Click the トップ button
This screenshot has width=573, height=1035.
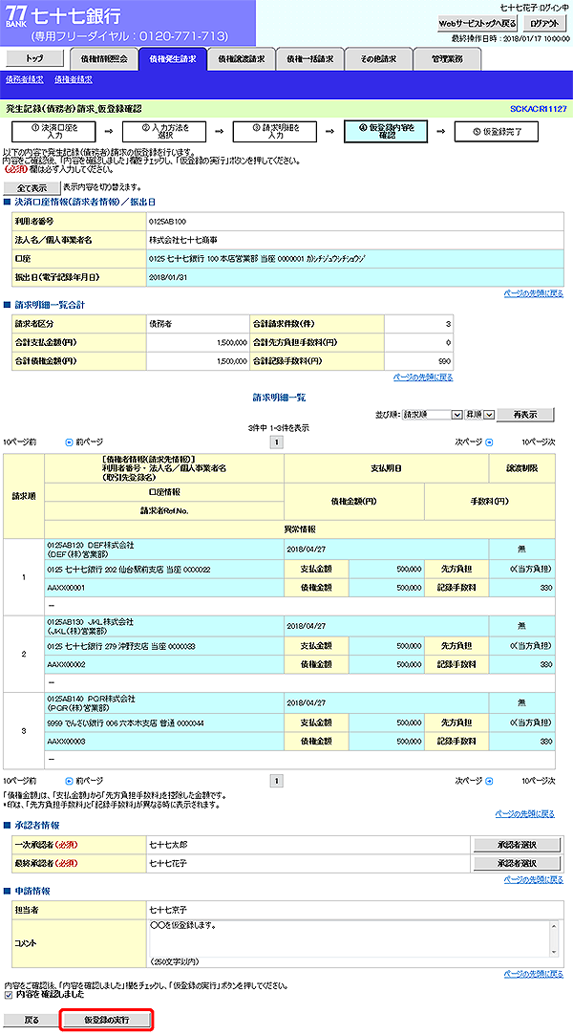[x=35, y=58]
